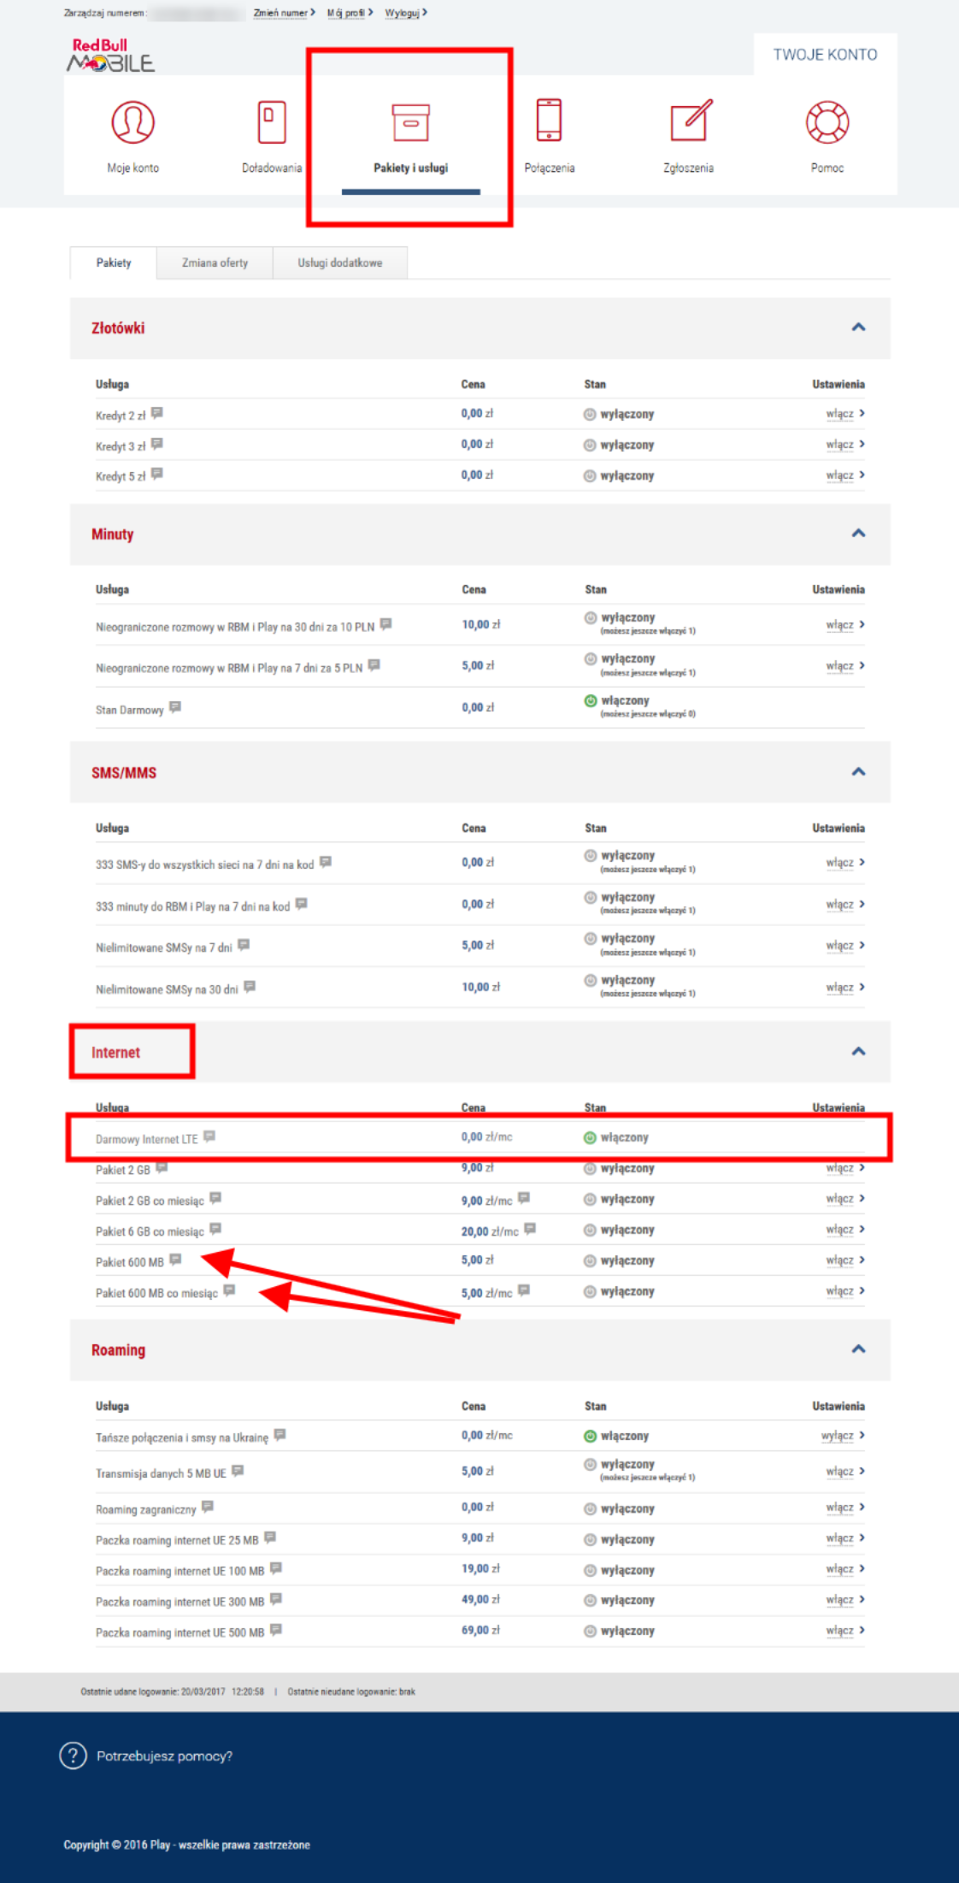Click info bubble beside Pakiet 600 MB
This screenshot has height=1883, width=959.
pyautogui.click(x=175, y=1260)
